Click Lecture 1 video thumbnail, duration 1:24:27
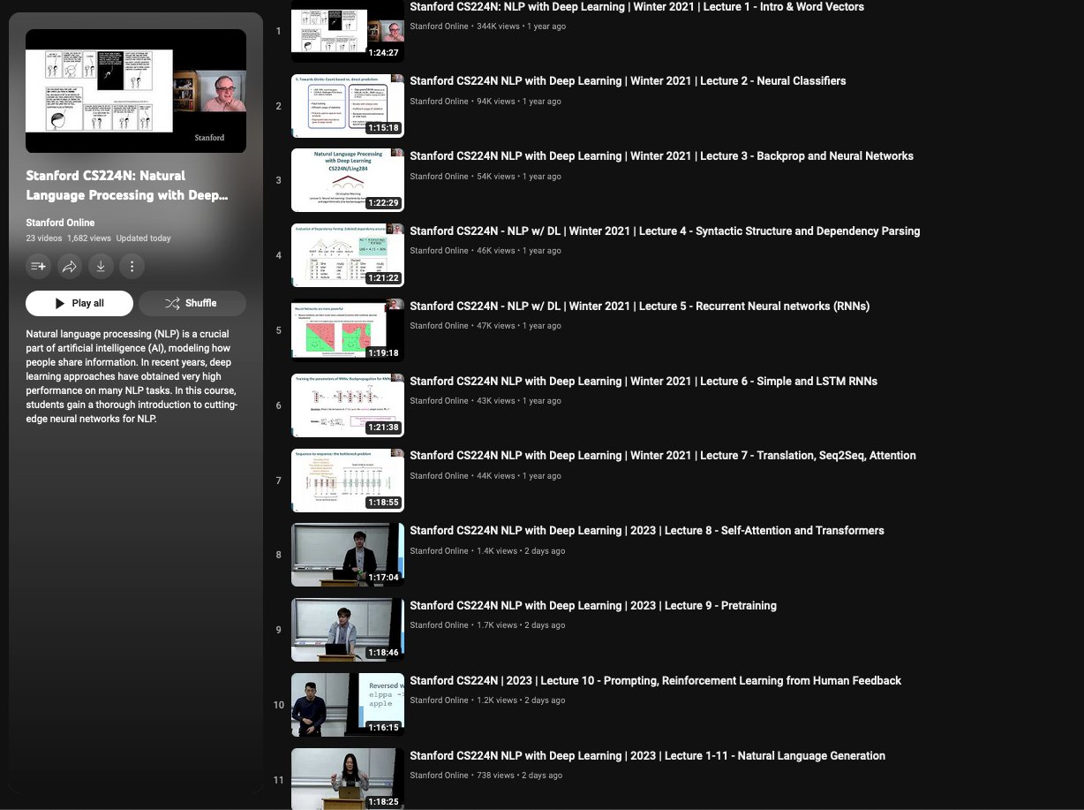1084x810 pixels. 348,31
